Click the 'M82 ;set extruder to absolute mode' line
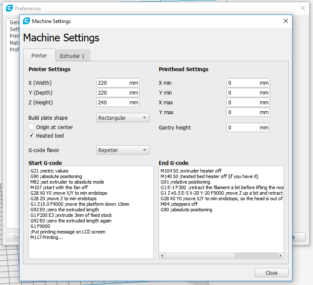The width and height of the screenshot is (313, 285). pyautogui.click(x=67, y=182)
